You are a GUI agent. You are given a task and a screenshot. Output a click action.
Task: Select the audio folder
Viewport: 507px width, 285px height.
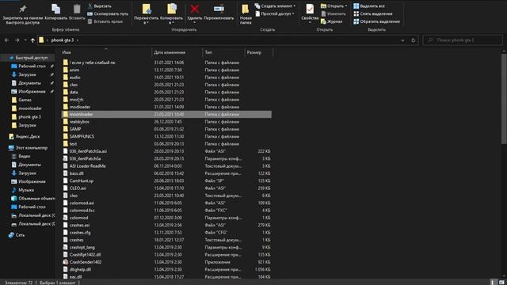(x=166, y=78)
